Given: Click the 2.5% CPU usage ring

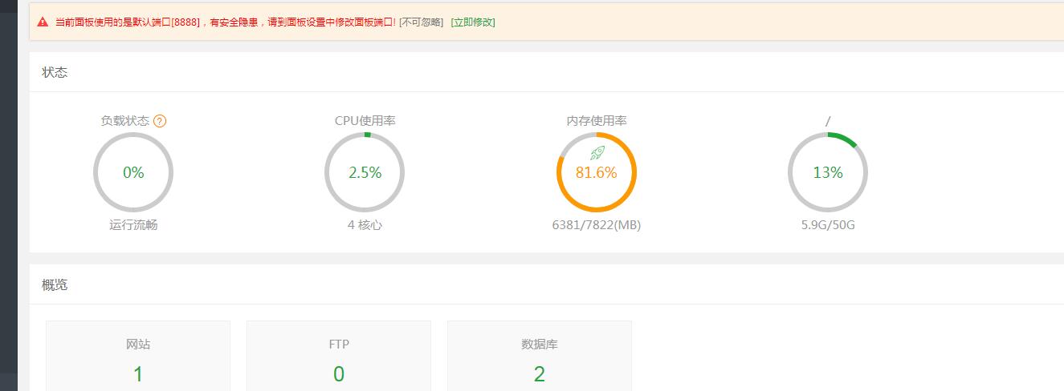Looking at the screenshot, I should tap(365, 172).
